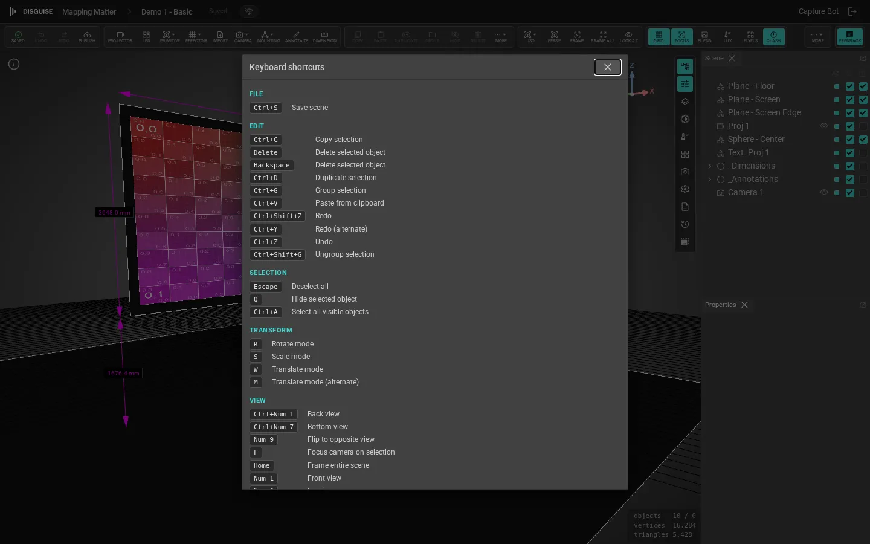Close the Properties tab
The width and height of the screenshot is (870, 544).
point(744,305)
